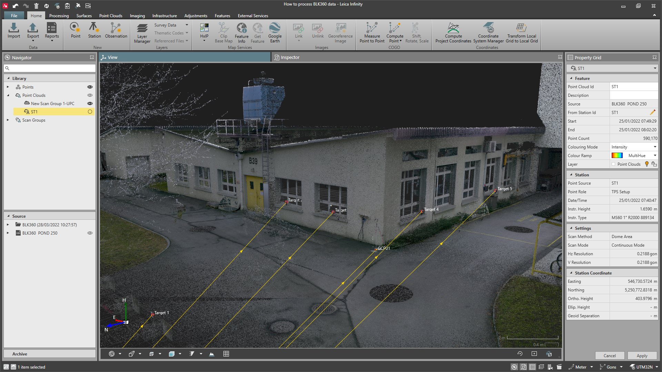Click the Feature Info icon
This screenshot has height=372, width=662.
(x=241, y=32)
